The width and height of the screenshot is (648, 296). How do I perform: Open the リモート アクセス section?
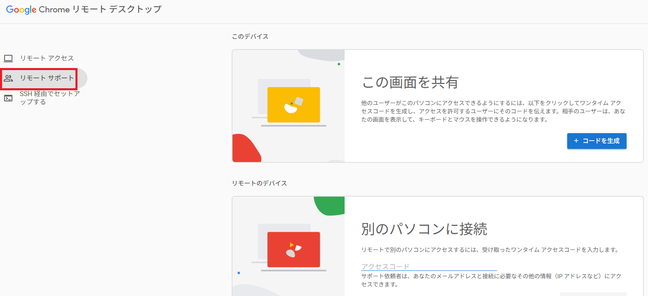[47, 58]
